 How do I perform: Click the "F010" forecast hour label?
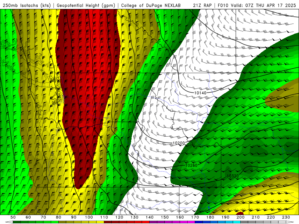pos(223,5)
